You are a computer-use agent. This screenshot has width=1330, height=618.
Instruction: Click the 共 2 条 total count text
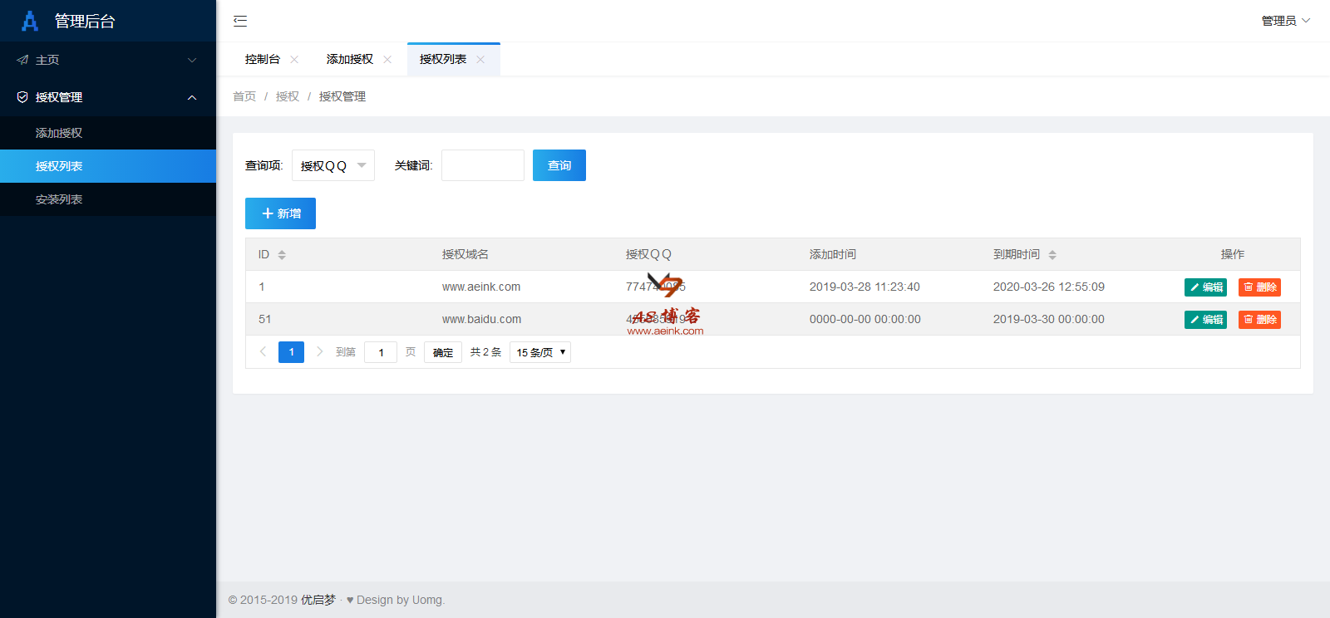(x=486, y=352)
